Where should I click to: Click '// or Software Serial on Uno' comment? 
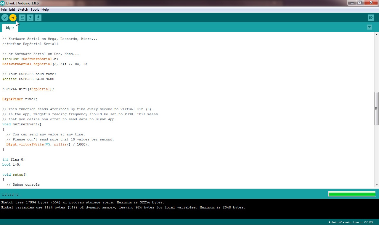click(x=41, y=54)
